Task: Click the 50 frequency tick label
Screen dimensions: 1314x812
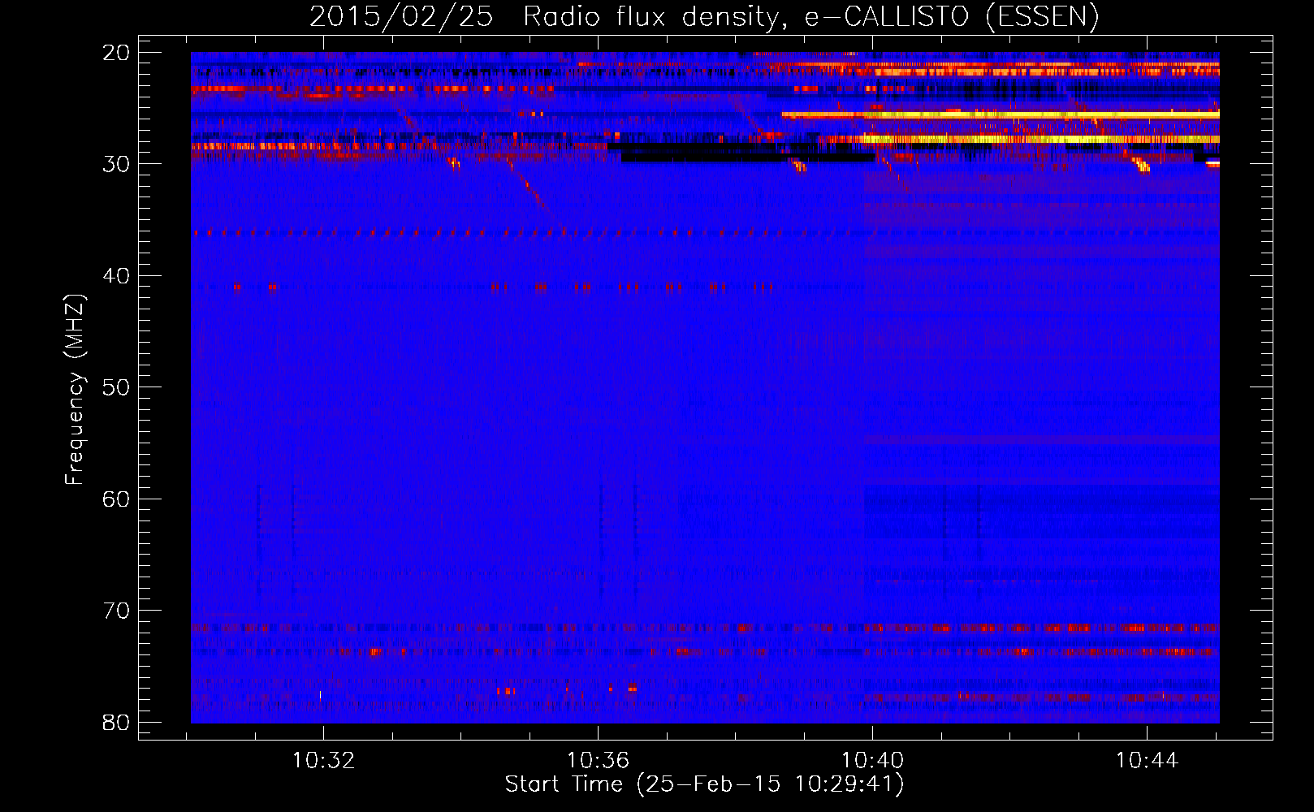Action: click(116, 387)
